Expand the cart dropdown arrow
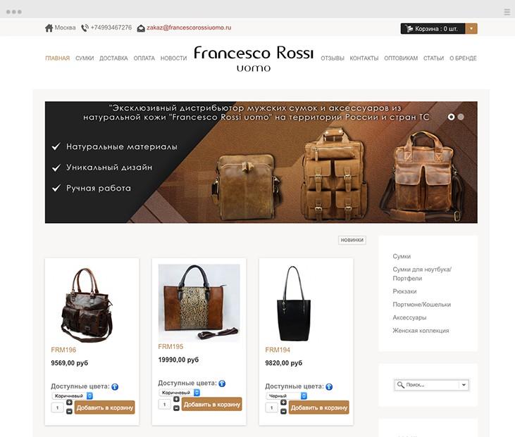515x437 pixels. [x=471, y=29]
